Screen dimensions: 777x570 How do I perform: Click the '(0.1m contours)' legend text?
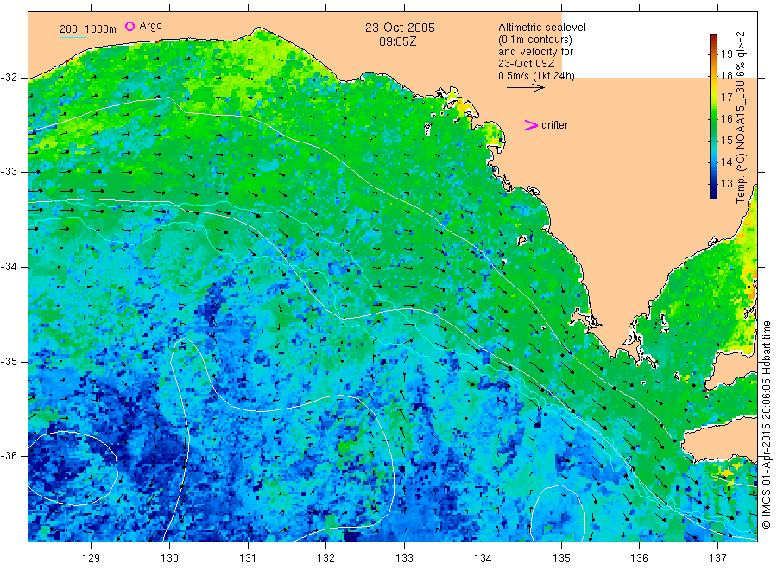535,40
